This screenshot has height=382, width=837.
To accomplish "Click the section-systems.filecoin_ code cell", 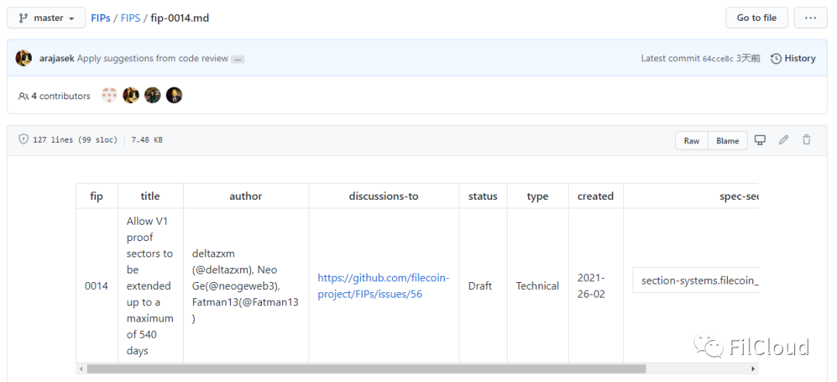I will (x=695, y=280).
